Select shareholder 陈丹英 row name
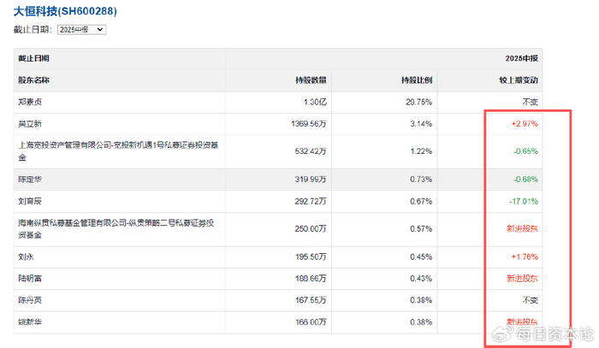 [30, 302]
